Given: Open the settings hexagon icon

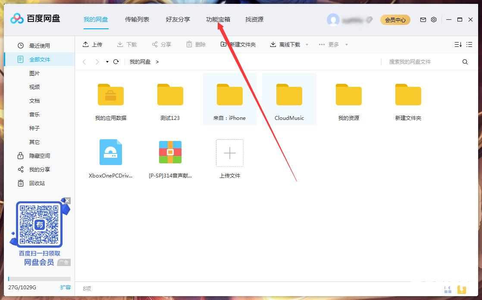Looking at the screenshot, I should tap(433, 20).
